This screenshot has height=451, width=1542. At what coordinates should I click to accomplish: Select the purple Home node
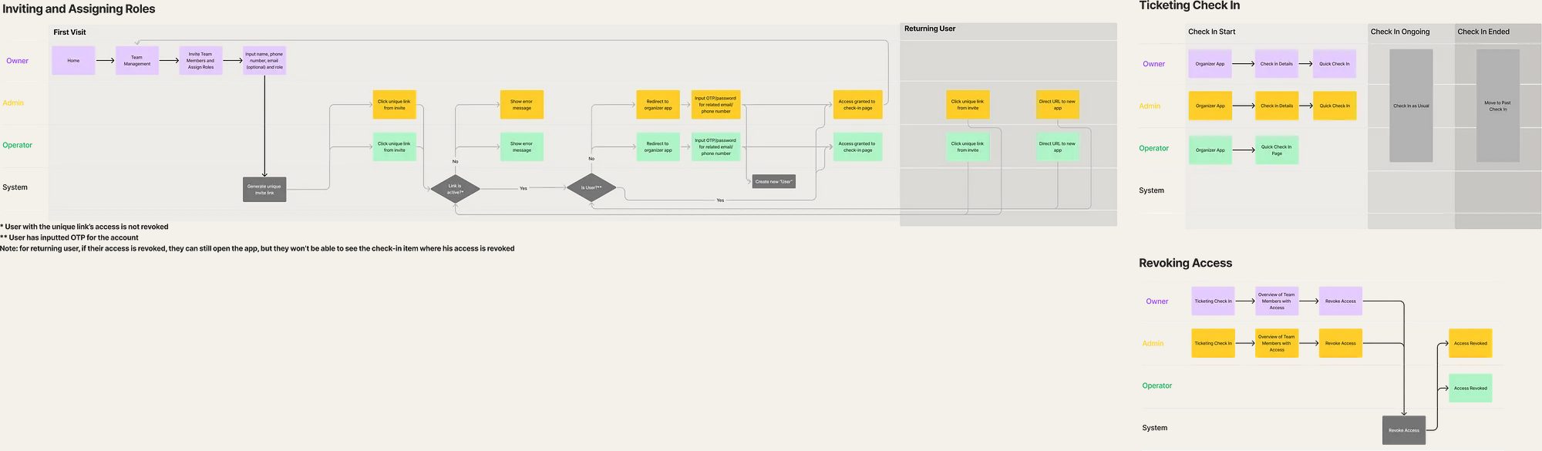73,60
